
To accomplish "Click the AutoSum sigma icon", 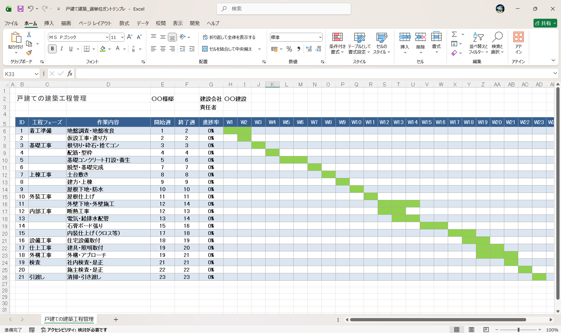I will (454, 35).
